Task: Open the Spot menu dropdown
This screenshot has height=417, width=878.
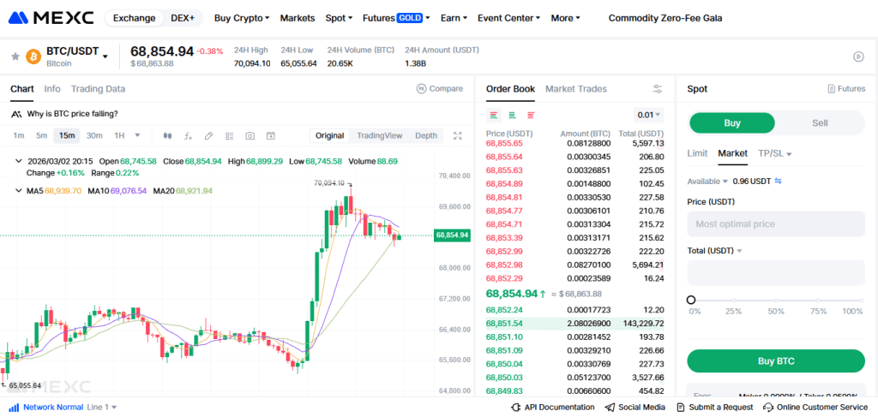Action: 339,18
